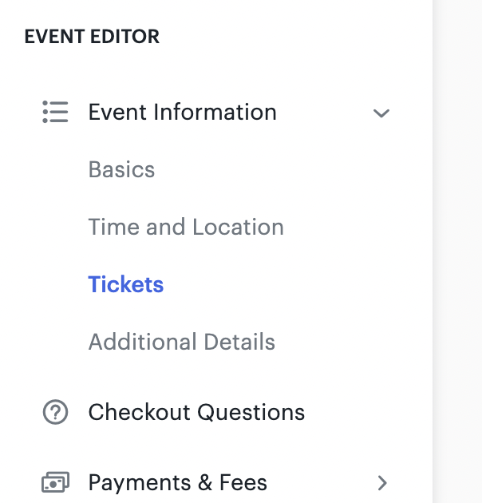The width and height of the screenshot is (482, 503).
Task: Expand the Payments & Fees chevron
Action: click(382, 483)
